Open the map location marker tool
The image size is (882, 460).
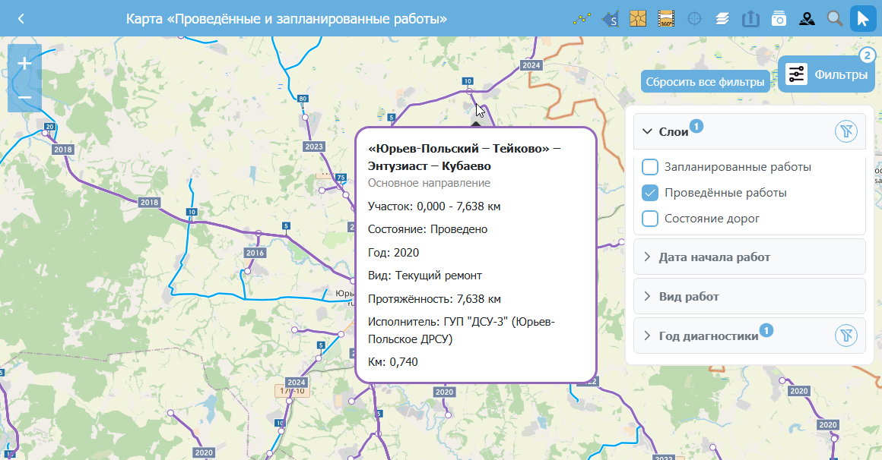(807, 18)
